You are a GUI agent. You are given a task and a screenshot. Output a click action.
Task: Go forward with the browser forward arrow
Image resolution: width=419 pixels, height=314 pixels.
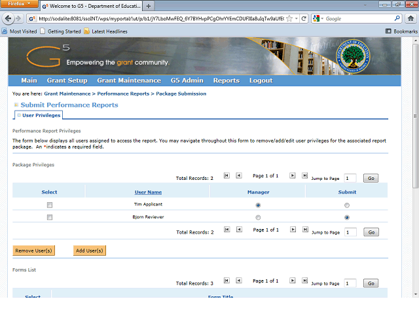coord(18,18)
